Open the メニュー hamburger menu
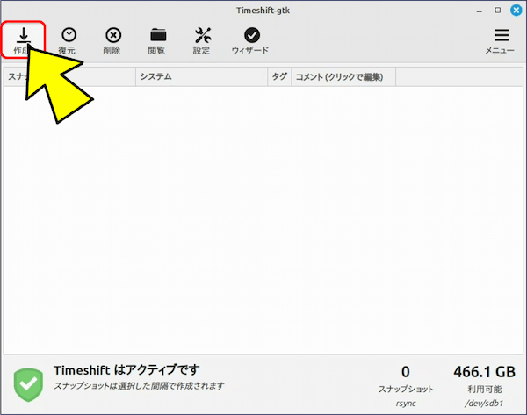The image size is (527, 415). click(x=501, y=39)
